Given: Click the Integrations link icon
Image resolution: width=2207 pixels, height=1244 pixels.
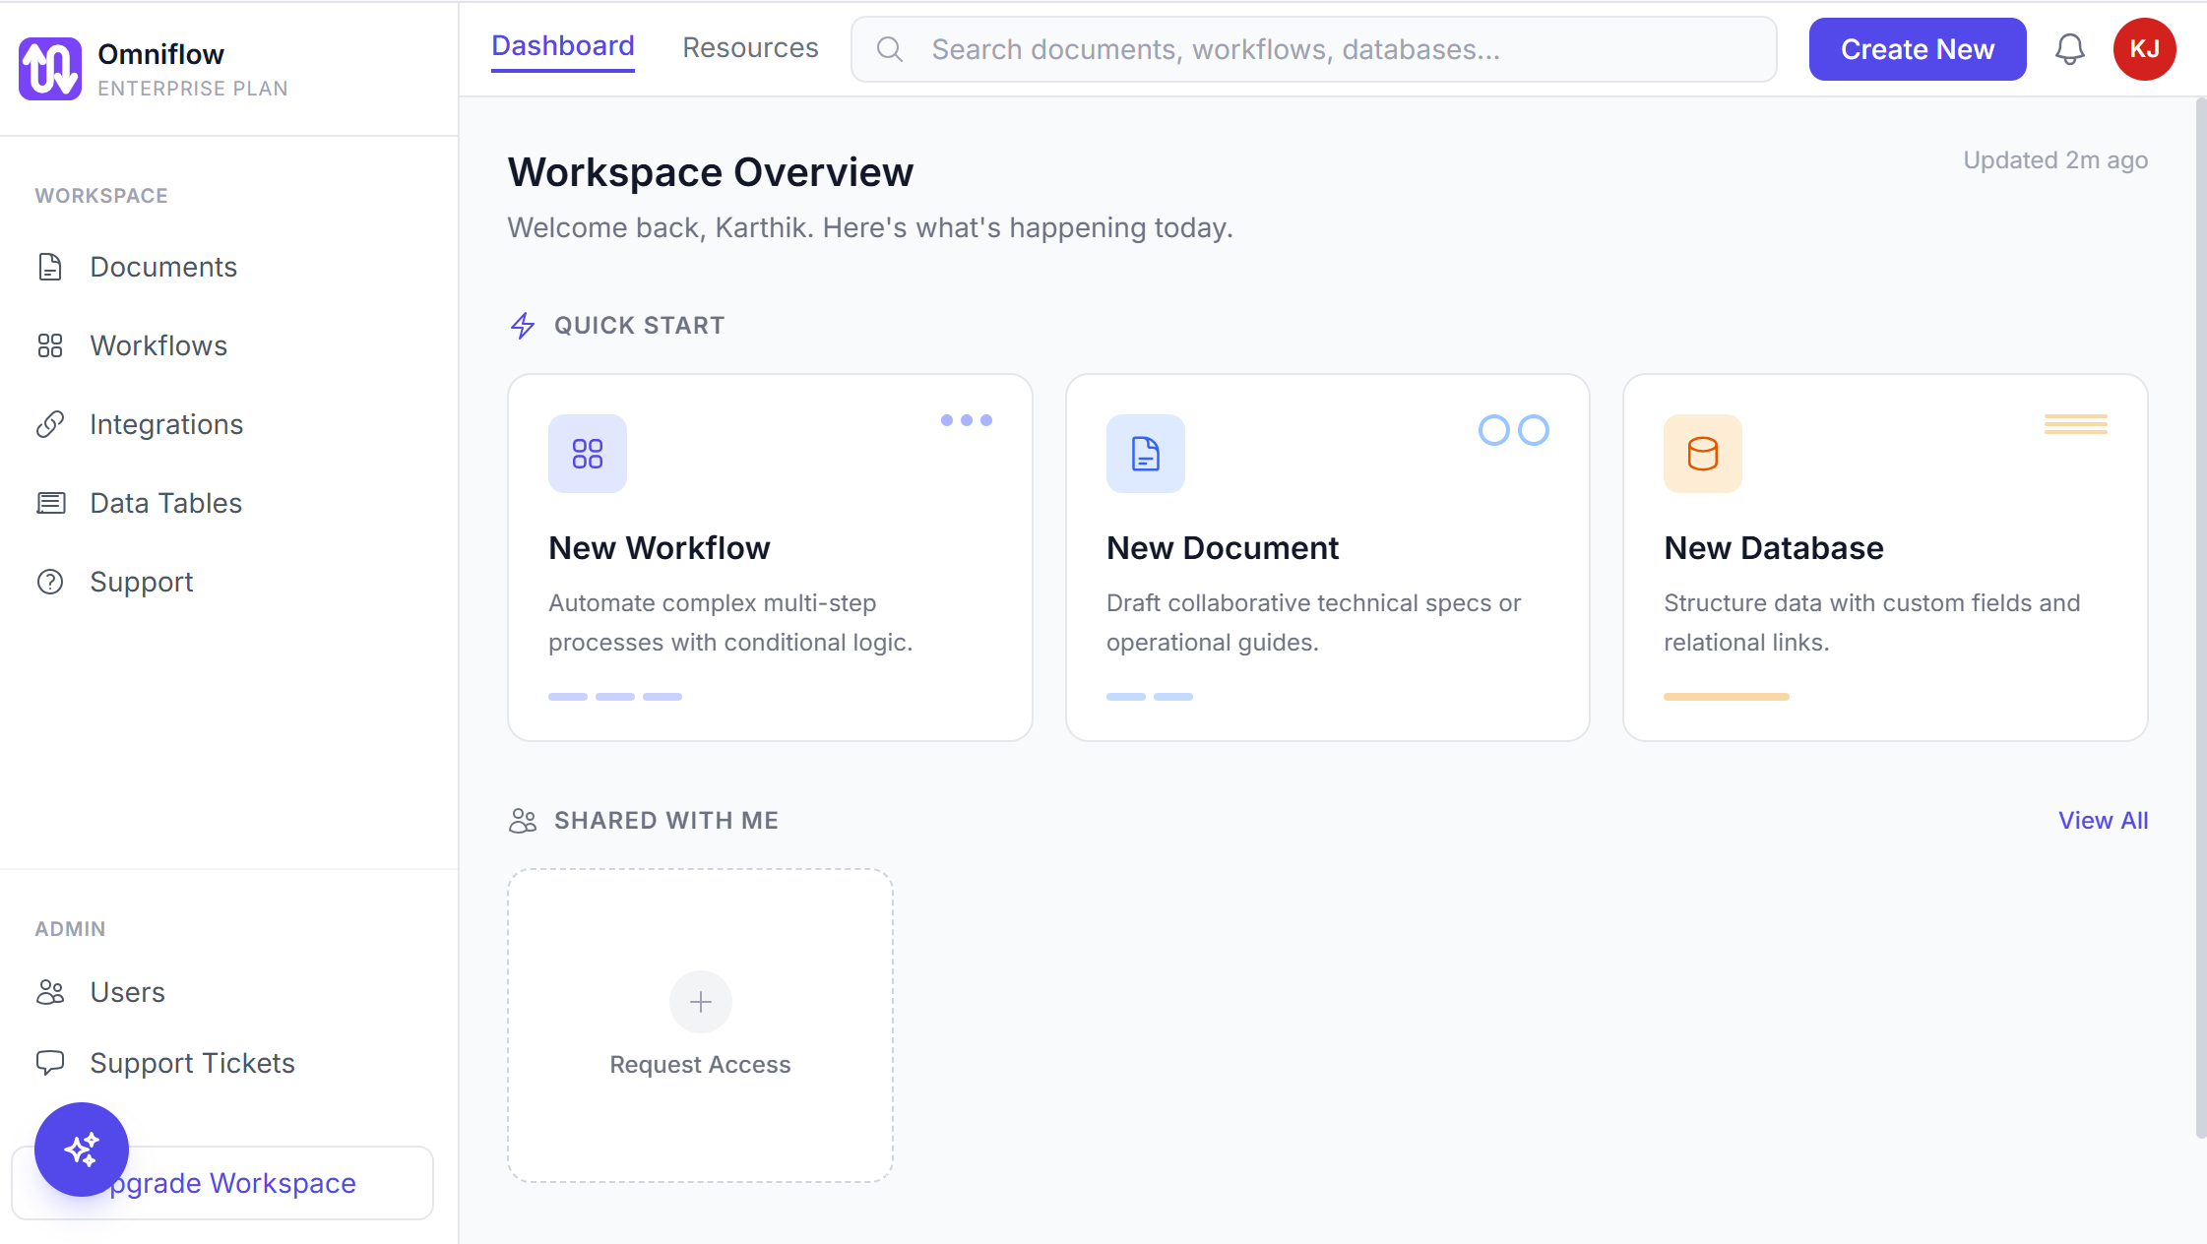Looking at the screenshot, I should pyautogui.click(x=50, y=424).
